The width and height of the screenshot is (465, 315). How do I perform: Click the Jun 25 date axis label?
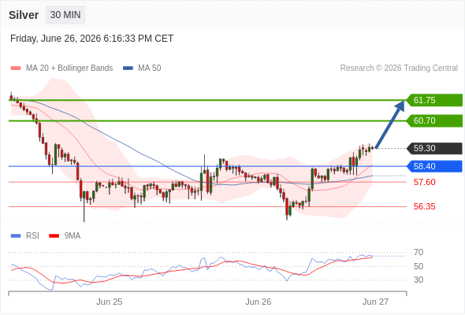[x=110, y=302]
